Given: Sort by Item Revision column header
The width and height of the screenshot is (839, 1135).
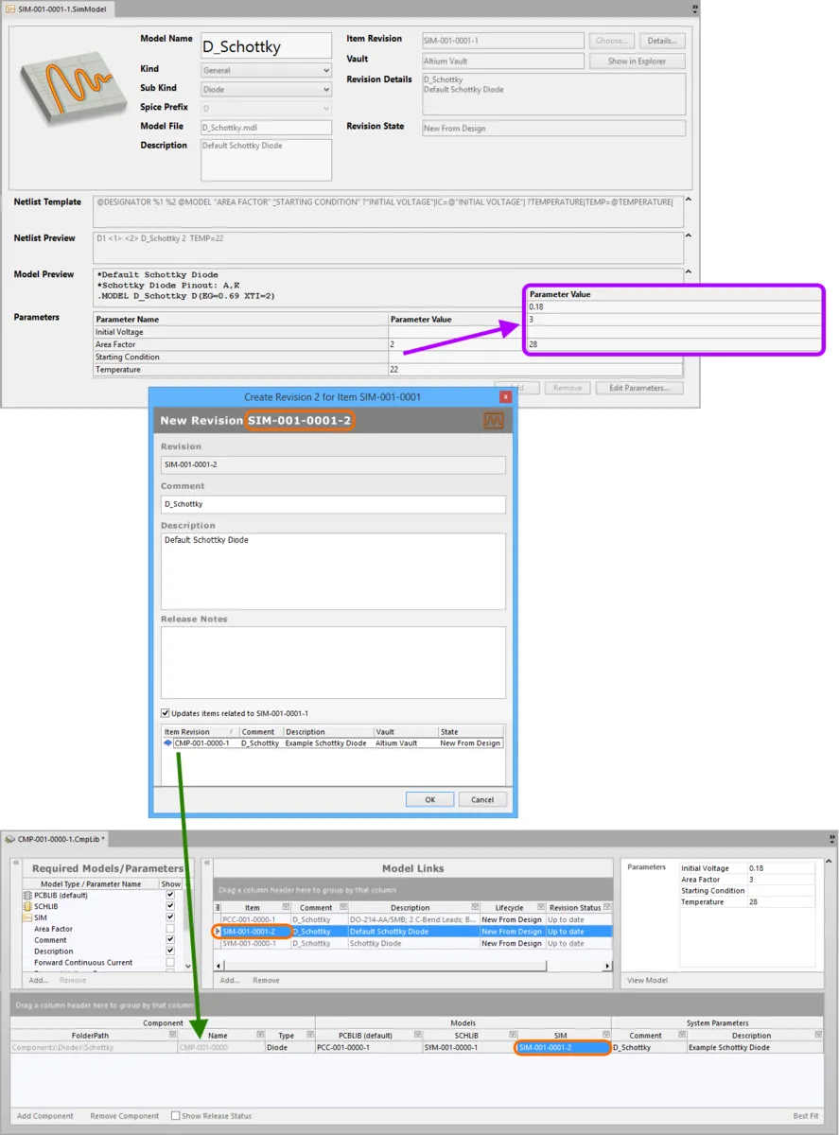Looking at the screenshot, I should tap(199, 732).
